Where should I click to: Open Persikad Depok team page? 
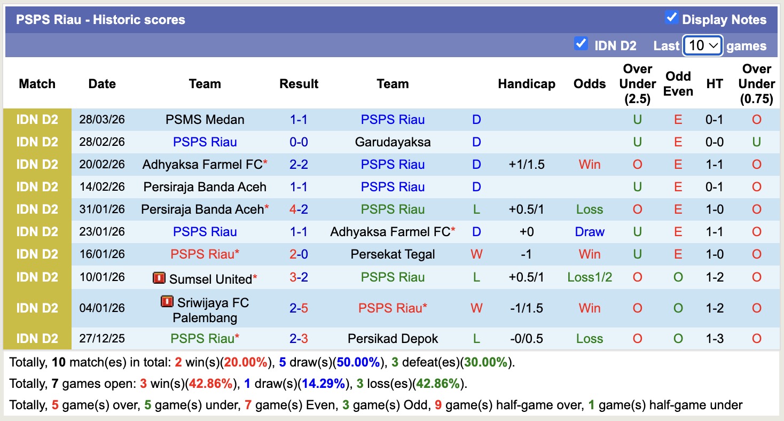(x=393, y=339)
